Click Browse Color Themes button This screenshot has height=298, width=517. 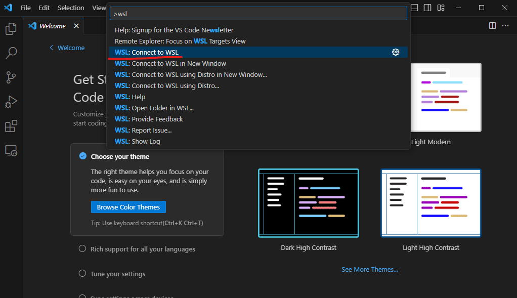128,207
